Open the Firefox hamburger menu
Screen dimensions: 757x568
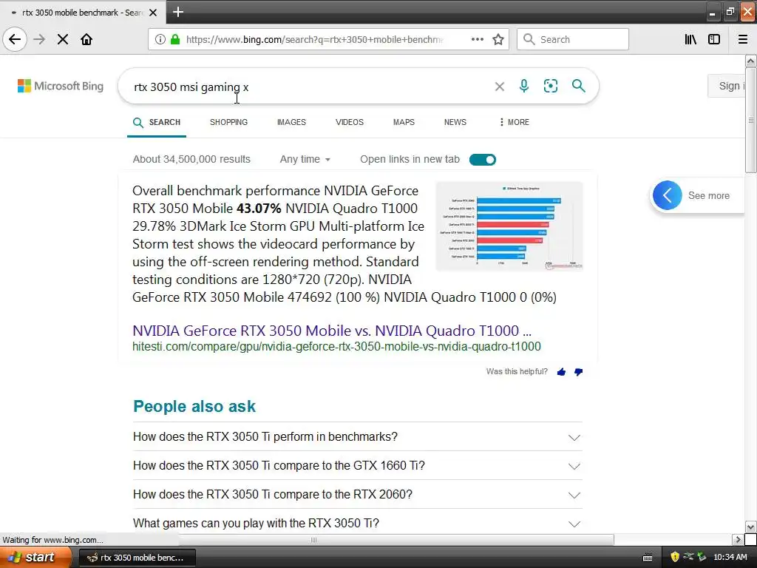[743, 39]
